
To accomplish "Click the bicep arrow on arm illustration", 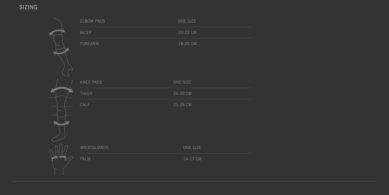I will (x=57, y=32).
